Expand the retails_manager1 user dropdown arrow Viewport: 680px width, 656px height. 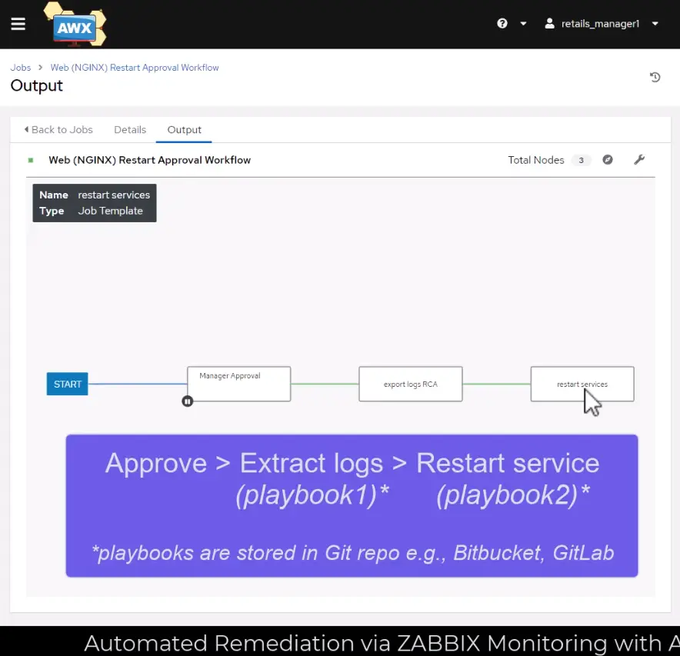coord(655,23)
